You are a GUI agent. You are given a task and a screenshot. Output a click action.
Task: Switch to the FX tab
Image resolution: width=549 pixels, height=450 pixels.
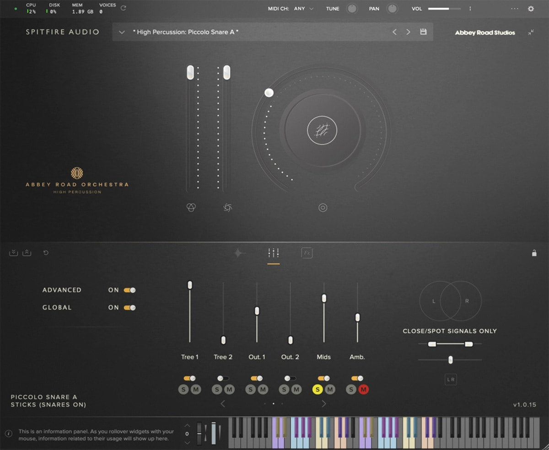click(x=307, y=253)
